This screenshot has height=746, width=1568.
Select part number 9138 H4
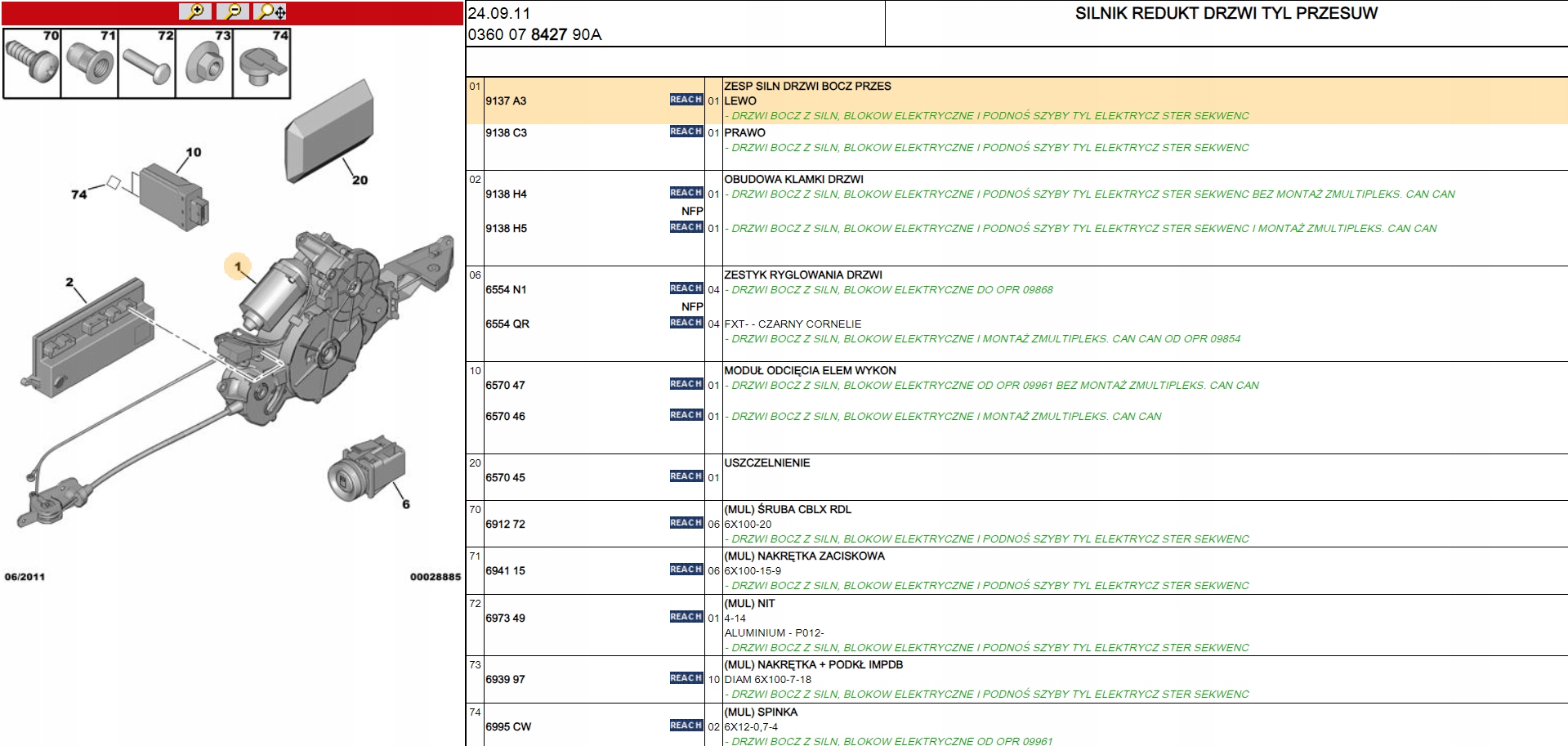[x=506, y=194]
